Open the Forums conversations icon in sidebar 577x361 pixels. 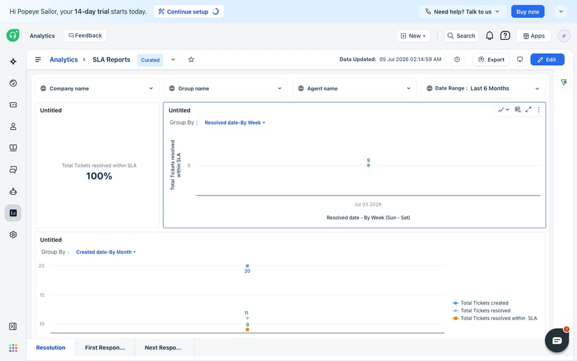(13, 170)
